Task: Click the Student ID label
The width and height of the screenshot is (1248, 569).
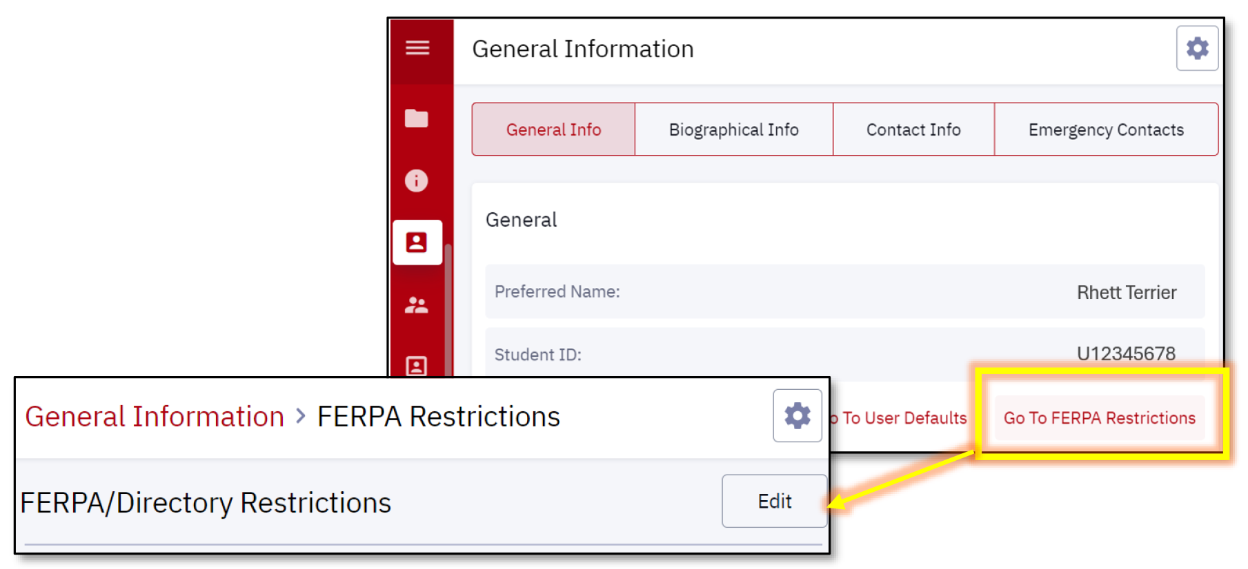Action: pos(538,354)
